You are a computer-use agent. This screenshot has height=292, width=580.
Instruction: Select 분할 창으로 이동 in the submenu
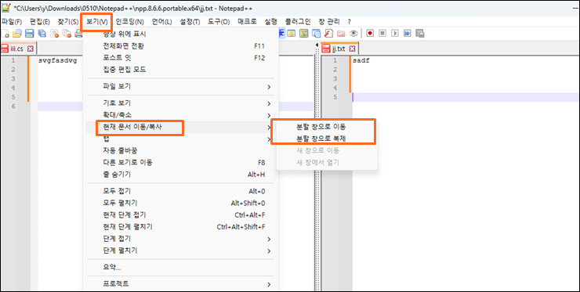pyautogui.click(x=327, y=127)
